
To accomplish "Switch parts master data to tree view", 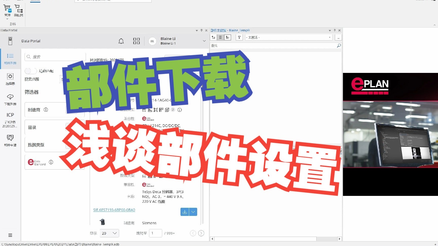I will (214, 37).
